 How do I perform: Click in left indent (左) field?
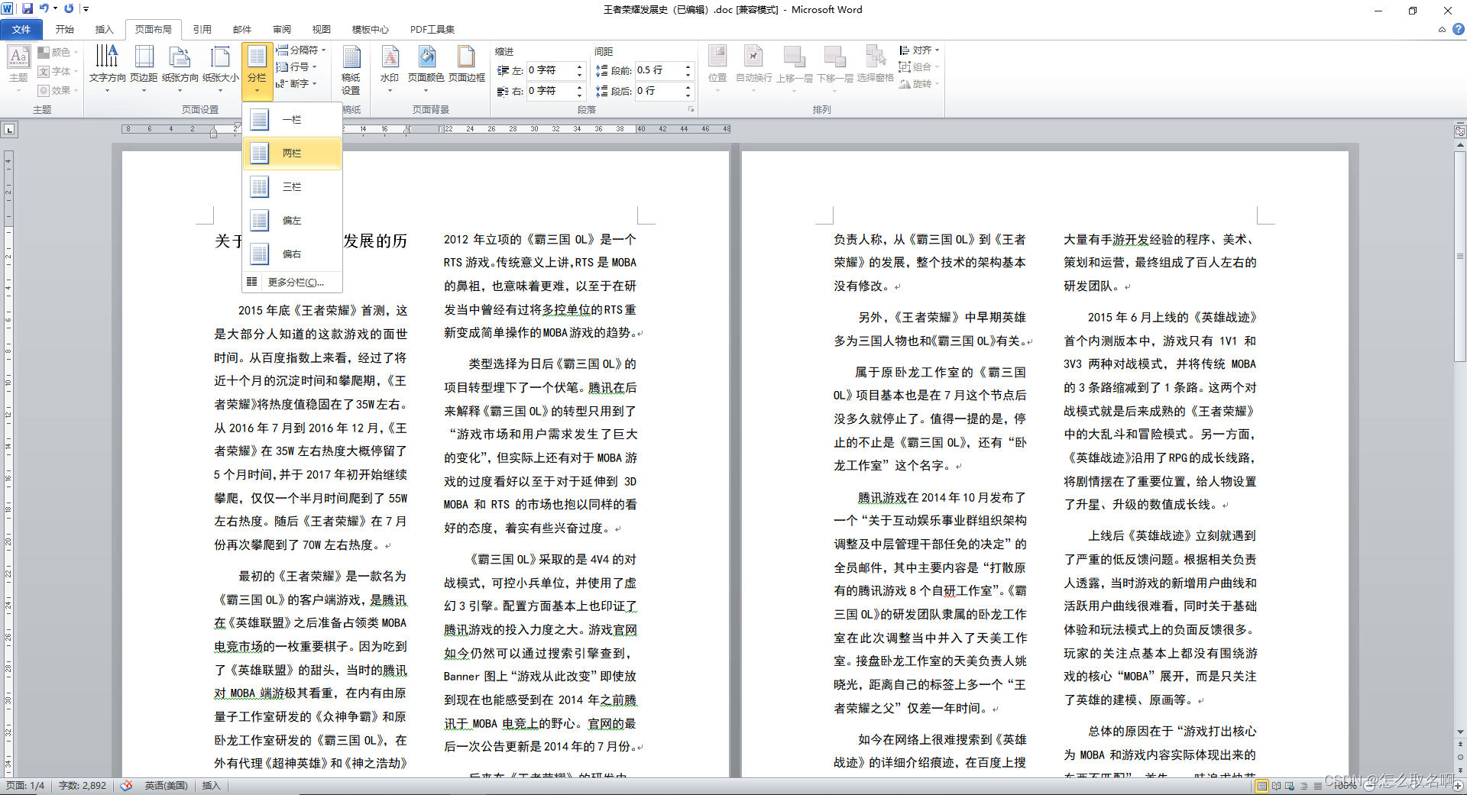click(550, 70)
